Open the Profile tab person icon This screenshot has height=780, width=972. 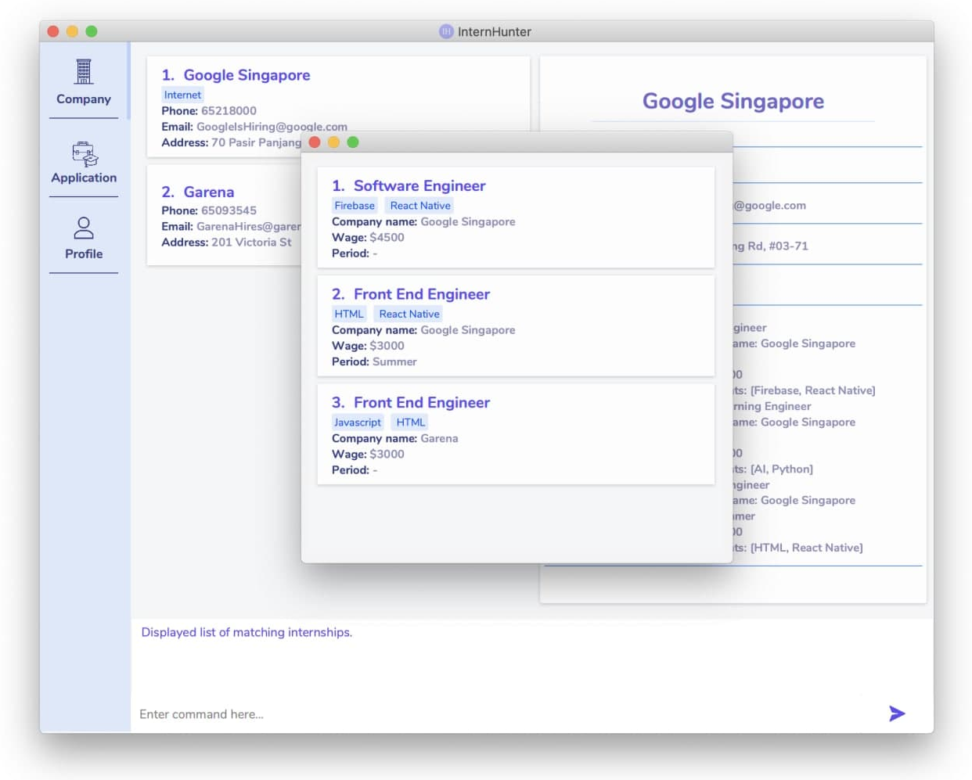[84, 228]
